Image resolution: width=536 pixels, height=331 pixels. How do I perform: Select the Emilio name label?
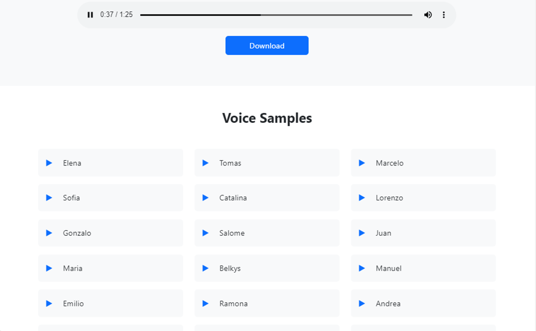point(73,303)
